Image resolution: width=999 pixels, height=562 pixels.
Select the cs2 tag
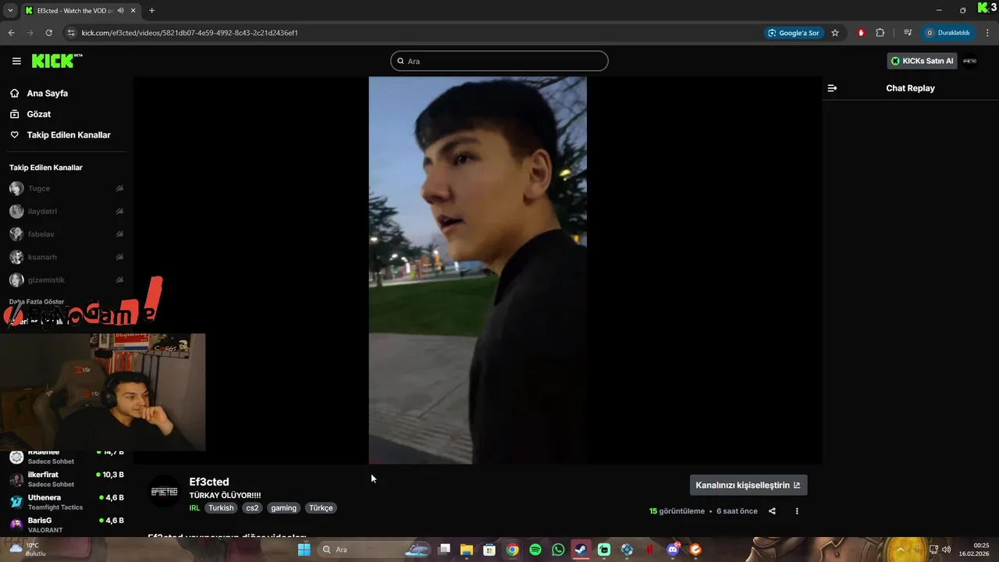[x=252, y=508]
